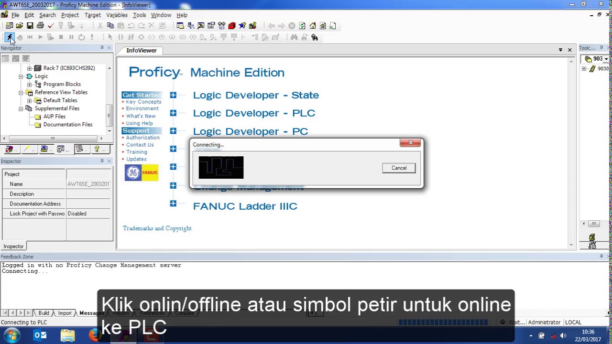Open the File menu
612x344 pixels.
[x=15, y=15]
